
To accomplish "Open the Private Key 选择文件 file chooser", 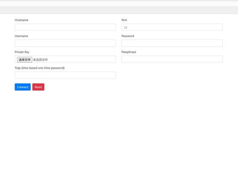I will coord(25,60).
